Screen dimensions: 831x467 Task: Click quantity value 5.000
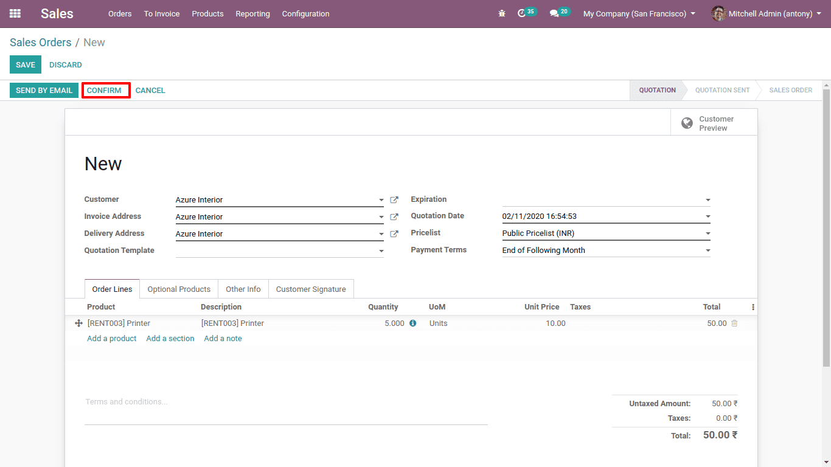pos(394,323)
